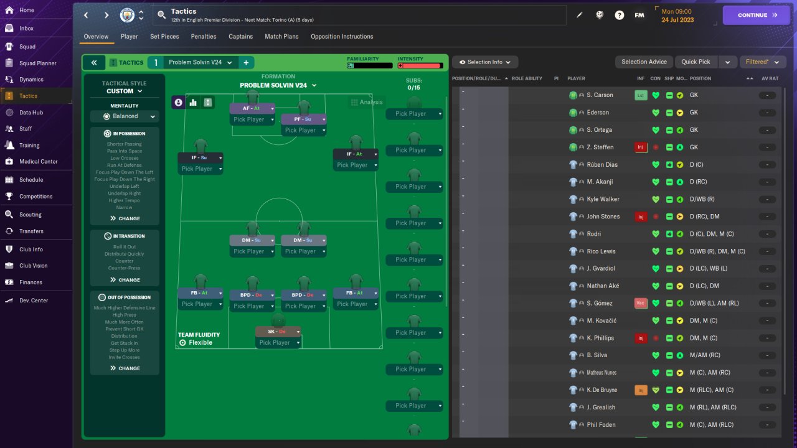Change Mentality from Balanced dropdown

pos(125,116)
